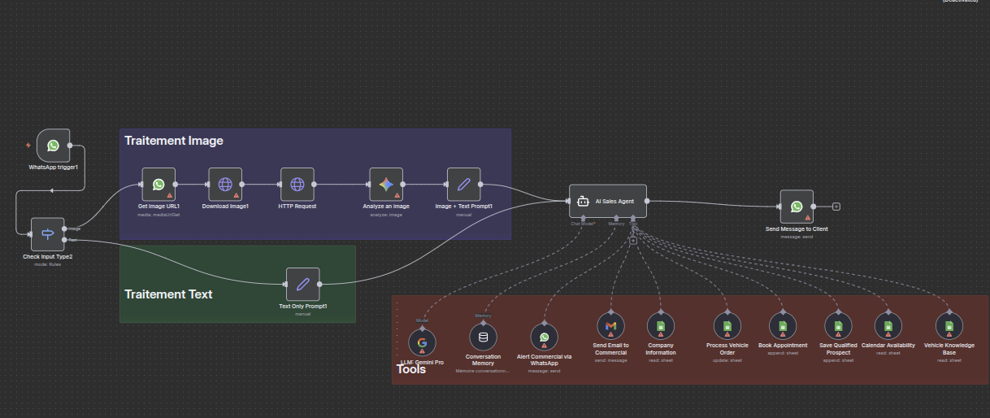Open the Download Image1 node
This screenshot has width=990, height=418.
click(225, 185)
